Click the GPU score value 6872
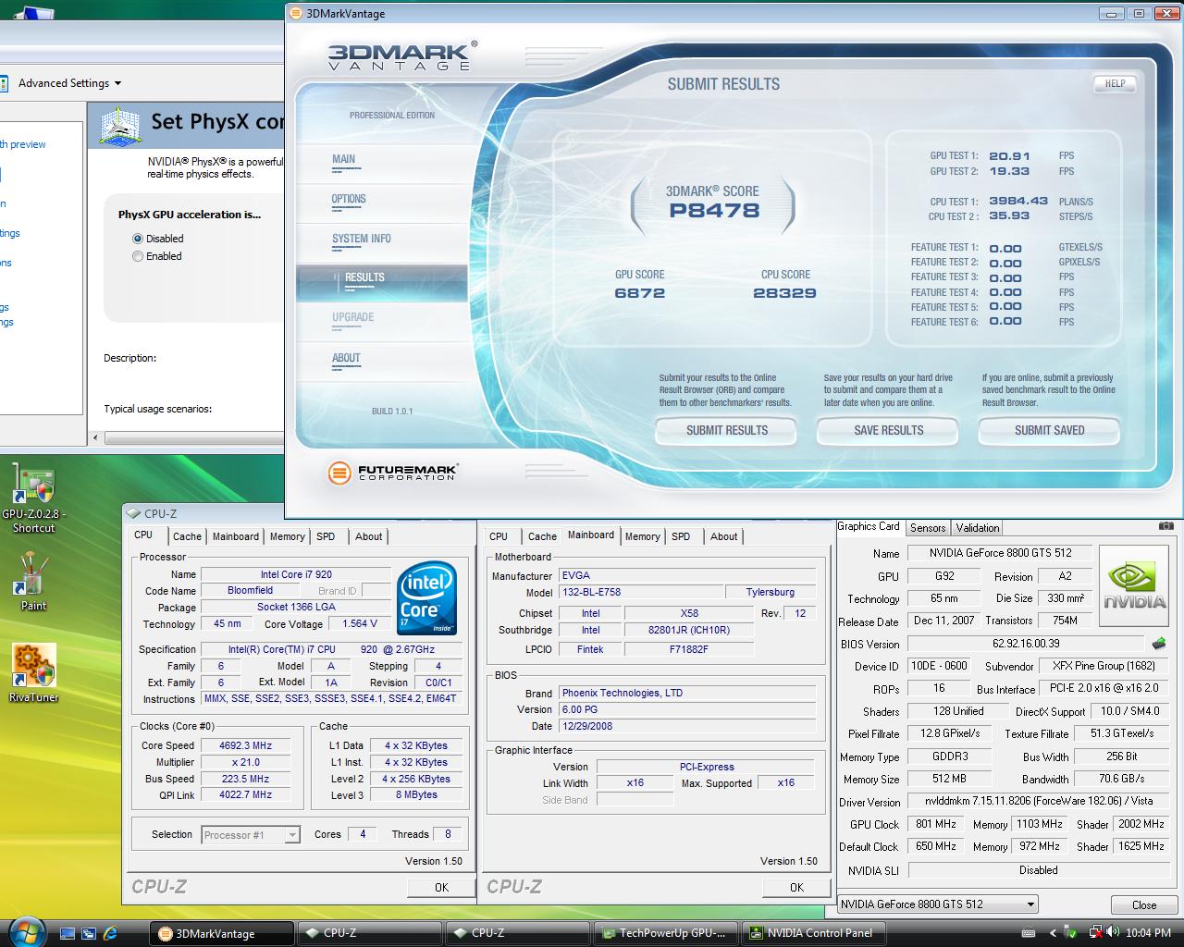Screen dimensions: 1184x947 [x=639, y=293]
